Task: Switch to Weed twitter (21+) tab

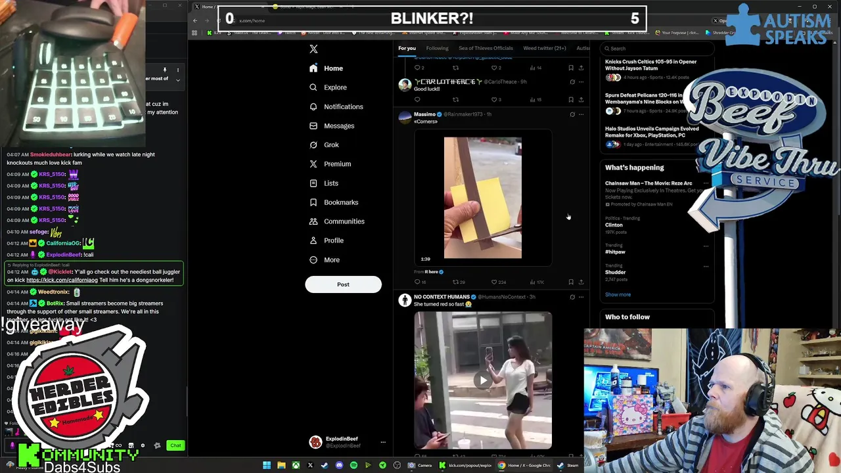Action: pos(544,48)
